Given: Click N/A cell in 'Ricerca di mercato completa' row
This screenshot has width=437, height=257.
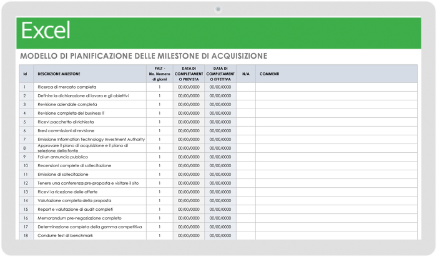Looking at the screenshot, I should [246, 87].
